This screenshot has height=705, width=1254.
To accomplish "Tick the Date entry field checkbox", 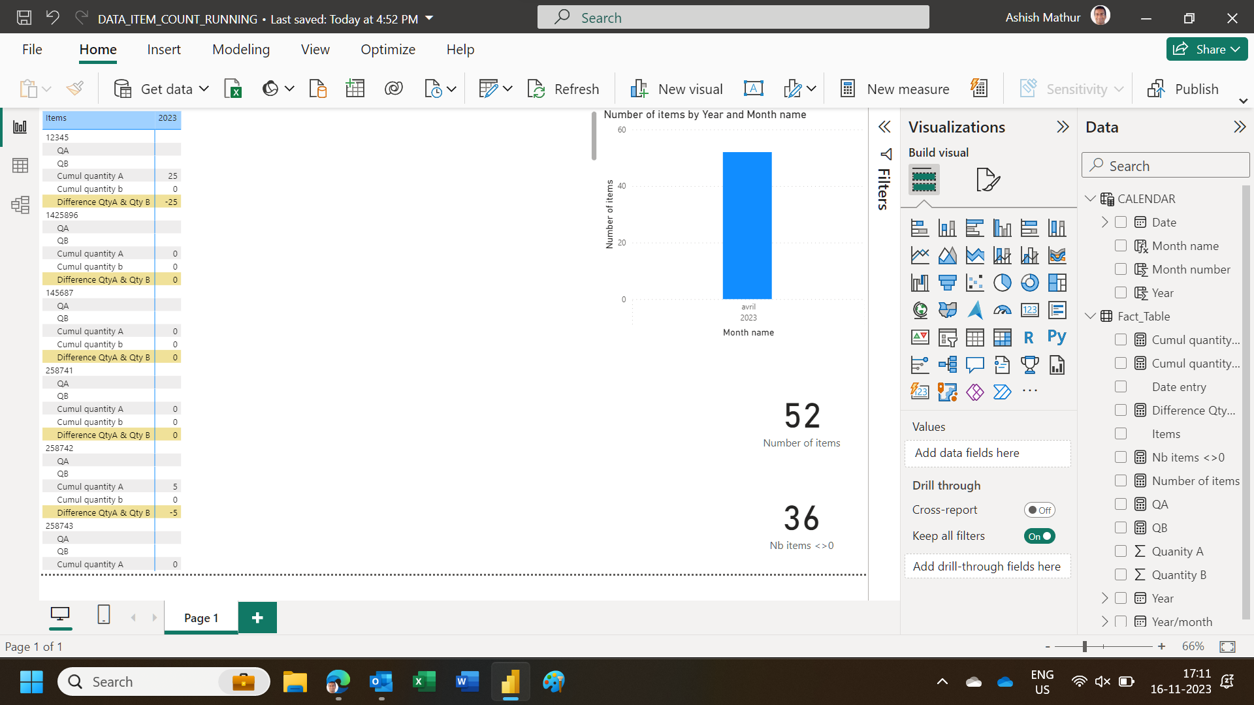I will pos(1121,386).
